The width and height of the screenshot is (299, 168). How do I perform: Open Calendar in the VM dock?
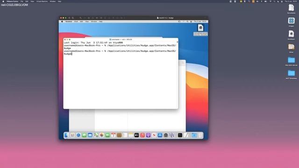pyautogui.click(x=113, y=135)
